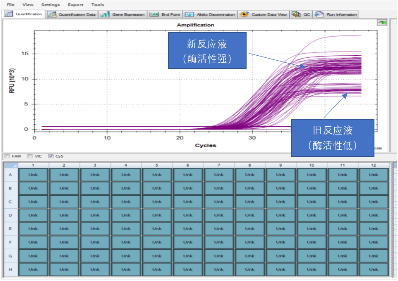Click the QC checkmark icon
Image resolution: width=398 pixels, height=281 pixels.
click(x=296, y=14)
